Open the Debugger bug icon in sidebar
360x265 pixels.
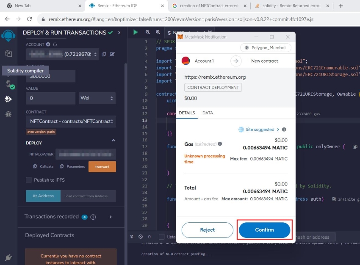point(8,114)
